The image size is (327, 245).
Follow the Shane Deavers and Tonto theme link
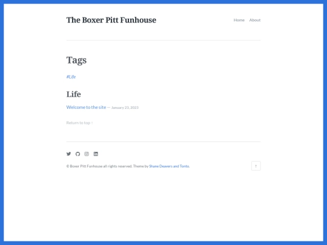click(x=170, y=166)
